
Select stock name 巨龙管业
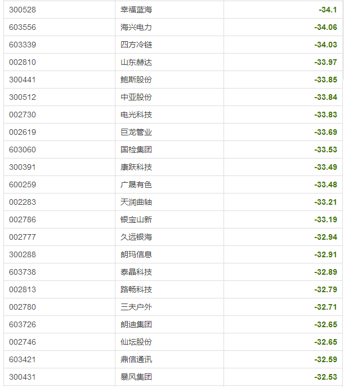point(136,132)
